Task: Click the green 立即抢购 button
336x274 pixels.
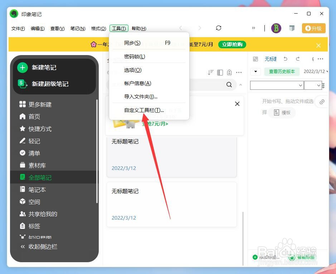Action: click(232, 44)
